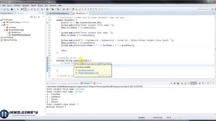Image resolution: width=216 pixels, height=121 pixels.
Task: Click the Terminate icon in the Console toolbar
Action: (x=171, y=83)
